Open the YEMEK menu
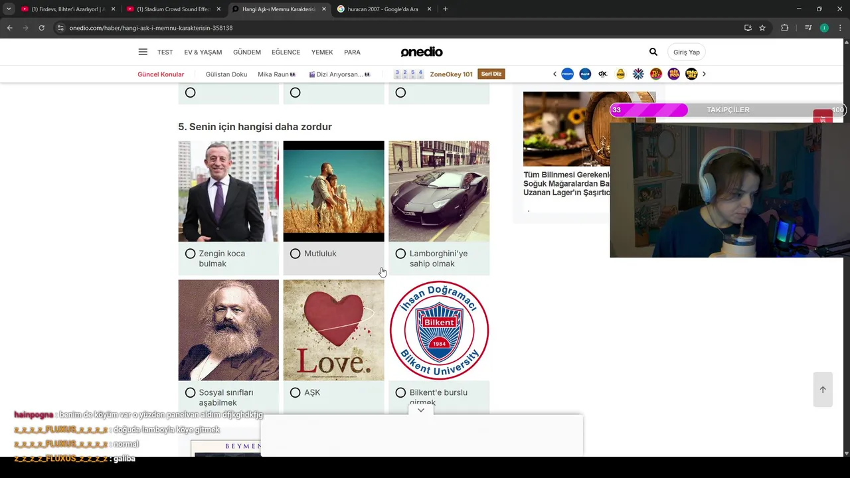The image size is (850, 478). point(322,52)
